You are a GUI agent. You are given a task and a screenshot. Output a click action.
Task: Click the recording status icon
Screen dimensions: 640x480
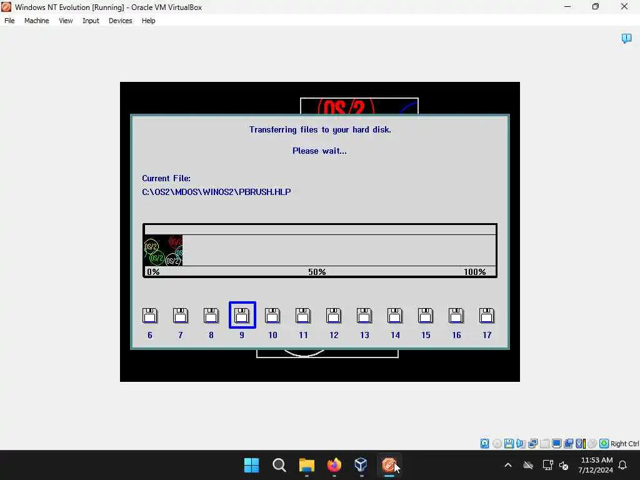pos(568,444)
